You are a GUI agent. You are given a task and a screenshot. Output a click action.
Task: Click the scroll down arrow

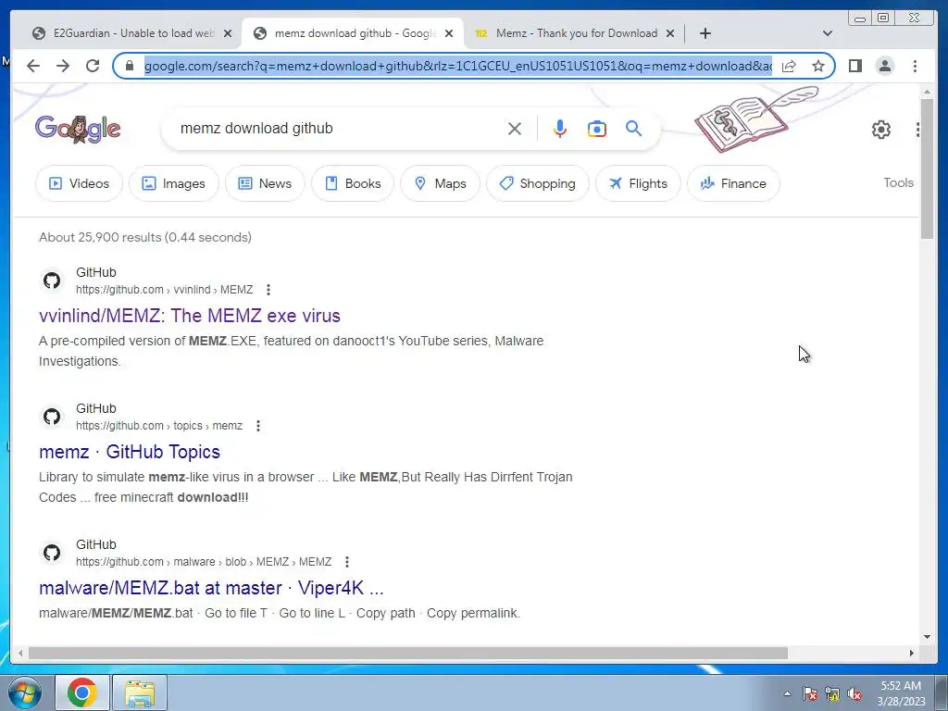click(928, 636)
